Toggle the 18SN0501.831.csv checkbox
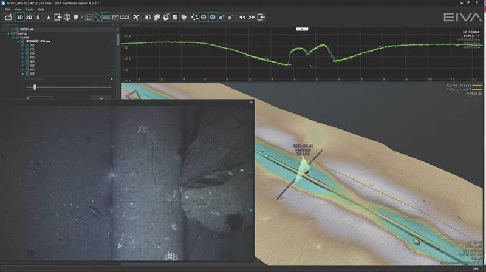486x272 pixels. point(22,41)
